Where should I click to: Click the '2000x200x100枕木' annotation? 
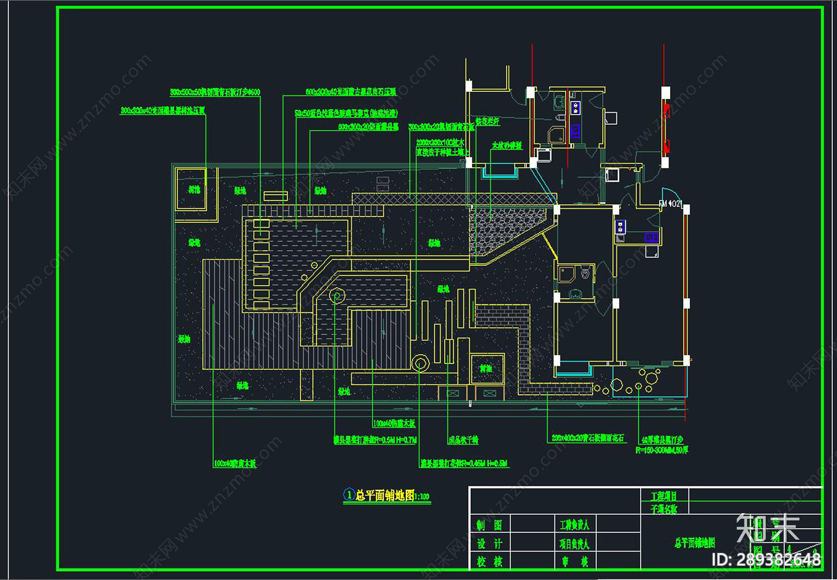pyautogui.click(x=440, y=142)
